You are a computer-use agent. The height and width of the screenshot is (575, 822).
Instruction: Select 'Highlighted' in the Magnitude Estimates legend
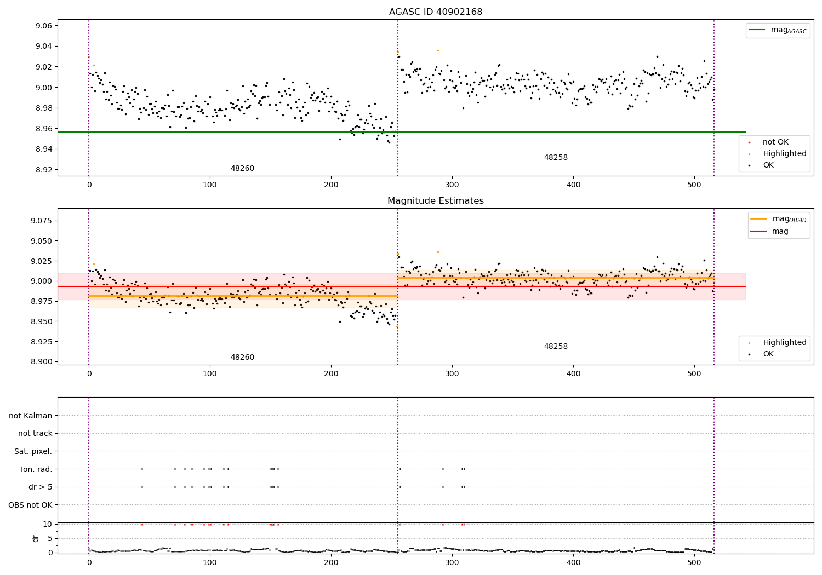(x=785, y=343)
